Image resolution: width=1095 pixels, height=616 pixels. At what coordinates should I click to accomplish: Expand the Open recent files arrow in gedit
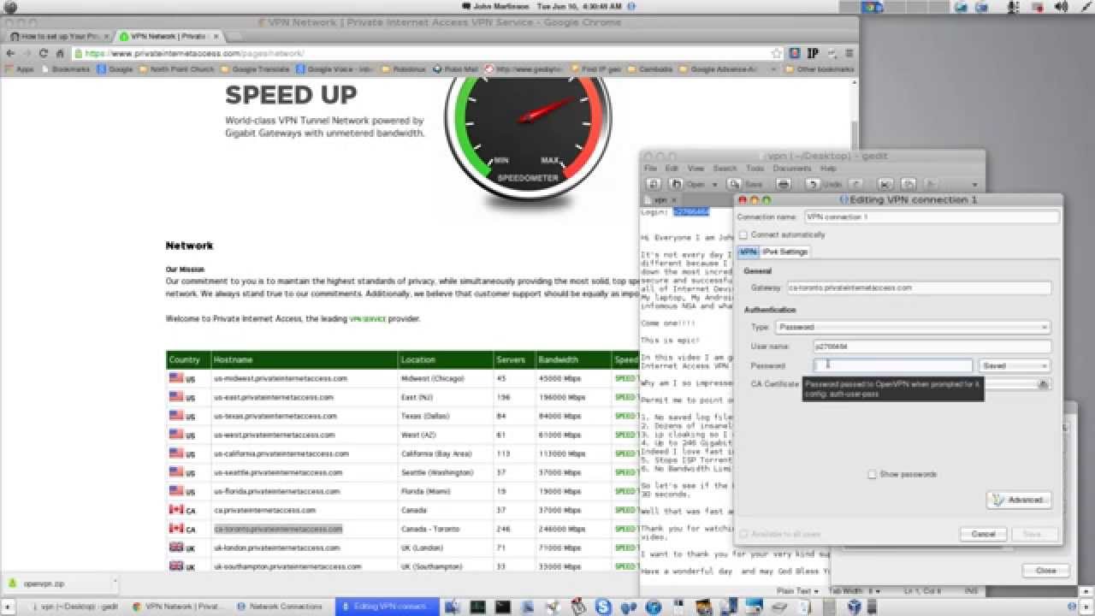[713, 184]
